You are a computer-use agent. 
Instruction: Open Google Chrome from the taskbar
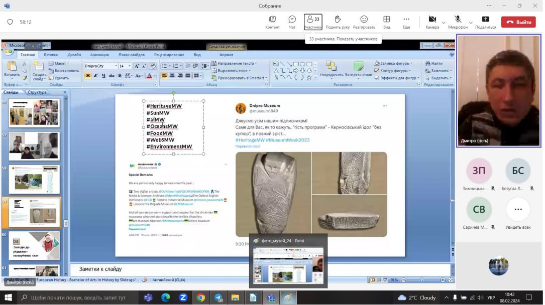(x=200, y=297)
